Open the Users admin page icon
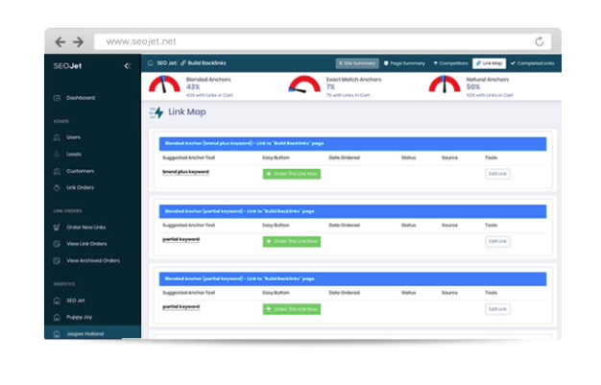 pyautogui.click(x=57, y=137)
